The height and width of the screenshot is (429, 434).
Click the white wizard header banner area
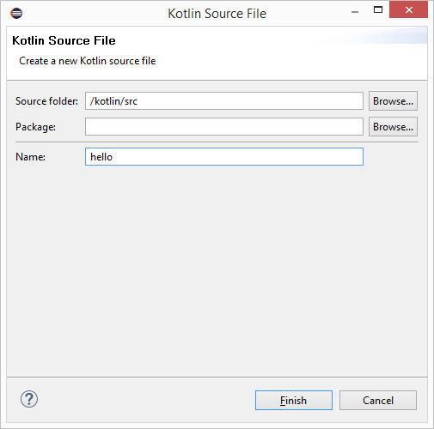click(217, 53)
